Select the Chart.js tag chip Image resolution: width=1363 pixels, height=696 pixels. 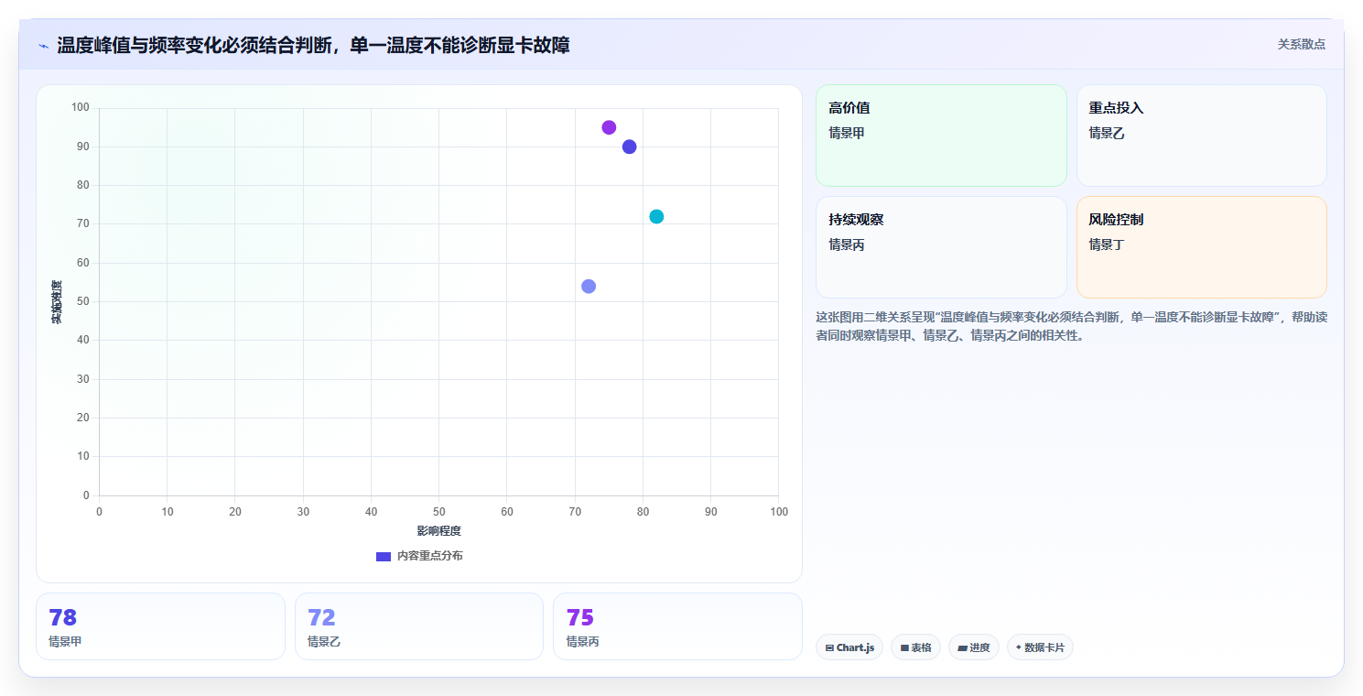pyautogui.click(x=849, y=647)
